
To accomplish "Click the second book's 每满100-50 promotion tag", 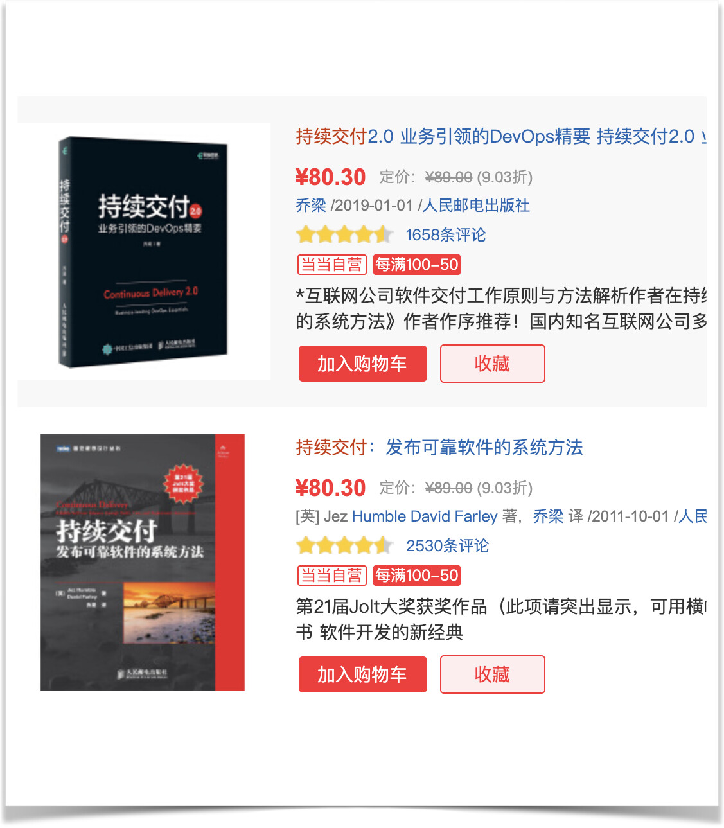I will pos(417,576).
